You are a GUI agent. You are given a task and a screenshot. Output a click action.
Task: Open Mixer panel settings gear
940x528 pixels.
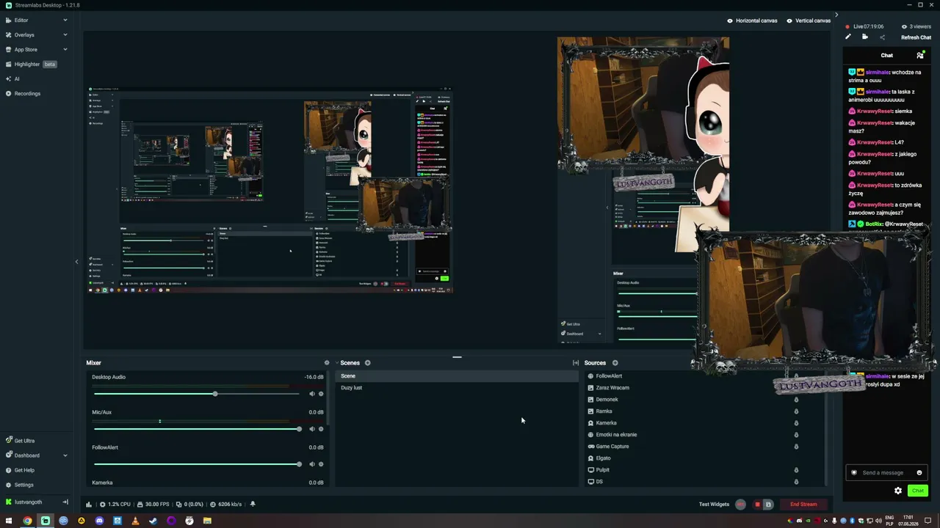[327, 363]
